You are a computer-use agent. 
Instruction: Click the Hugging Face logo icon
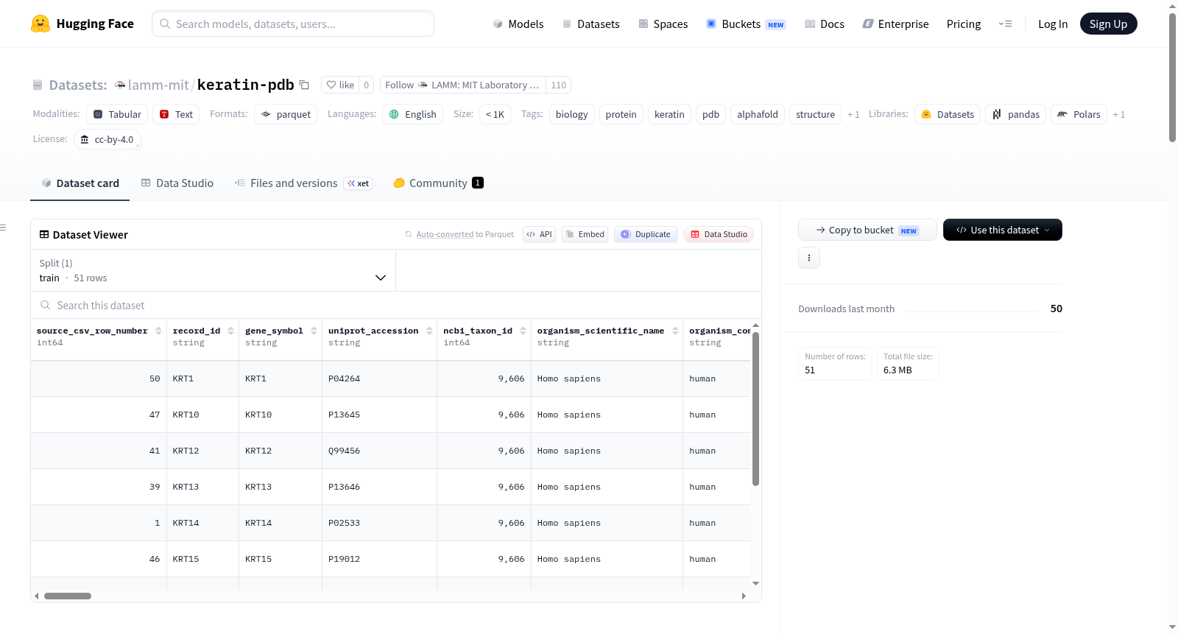point(40,24)
